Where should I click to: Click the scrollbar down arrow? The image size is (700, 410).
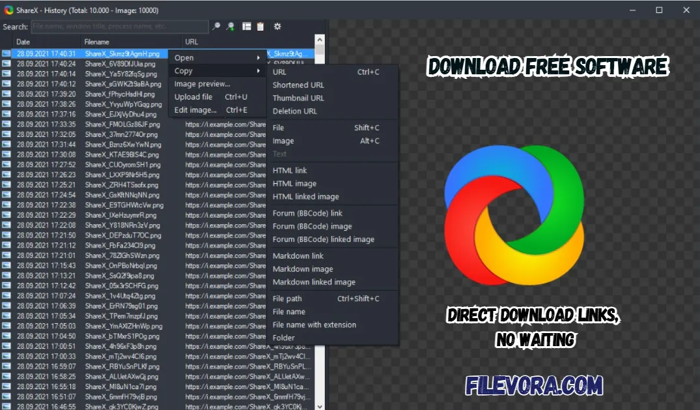319,405
